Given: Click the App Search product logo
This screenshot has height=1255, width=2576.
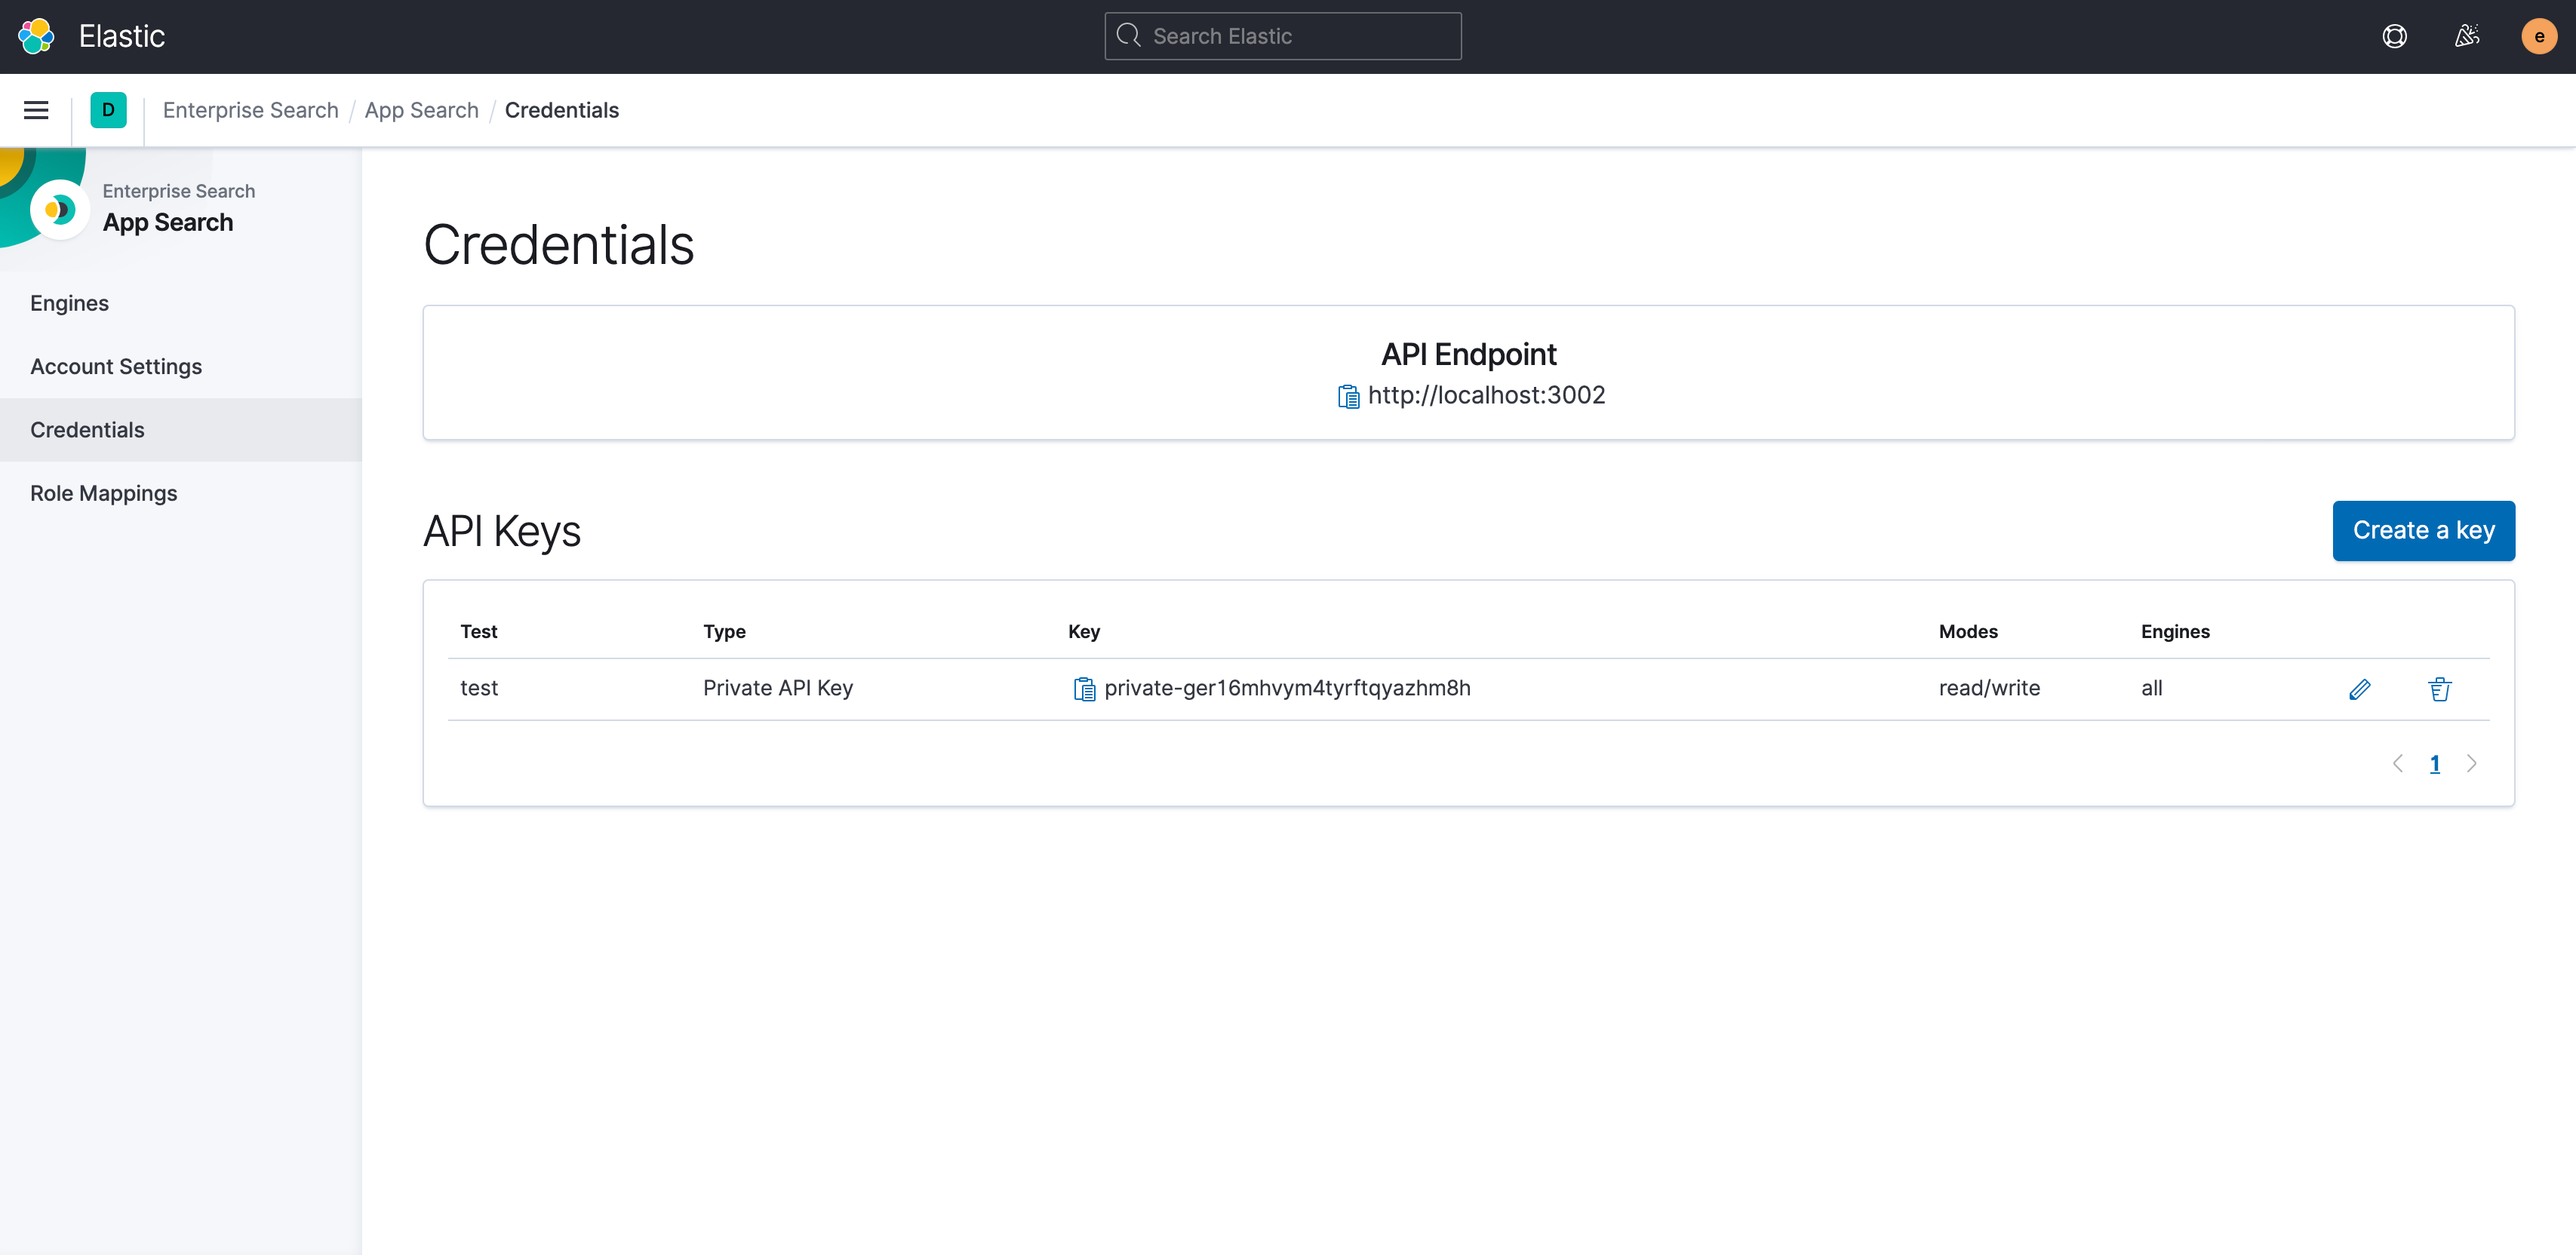Looking at the screenshot, I should click(x=60, y=209).
